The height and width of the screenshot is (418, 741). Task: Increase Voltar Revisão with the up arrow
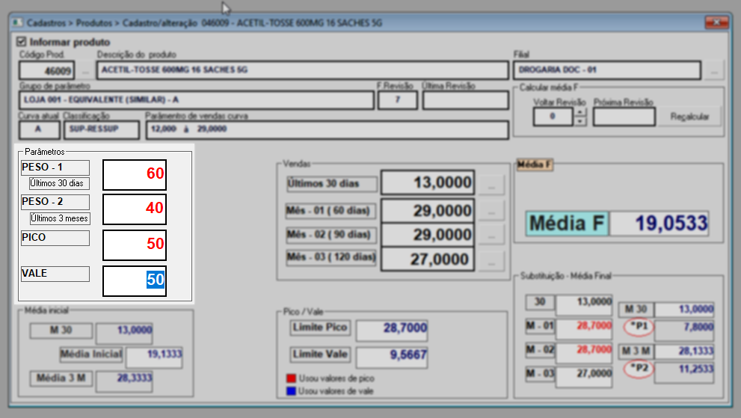click(579, 112)
